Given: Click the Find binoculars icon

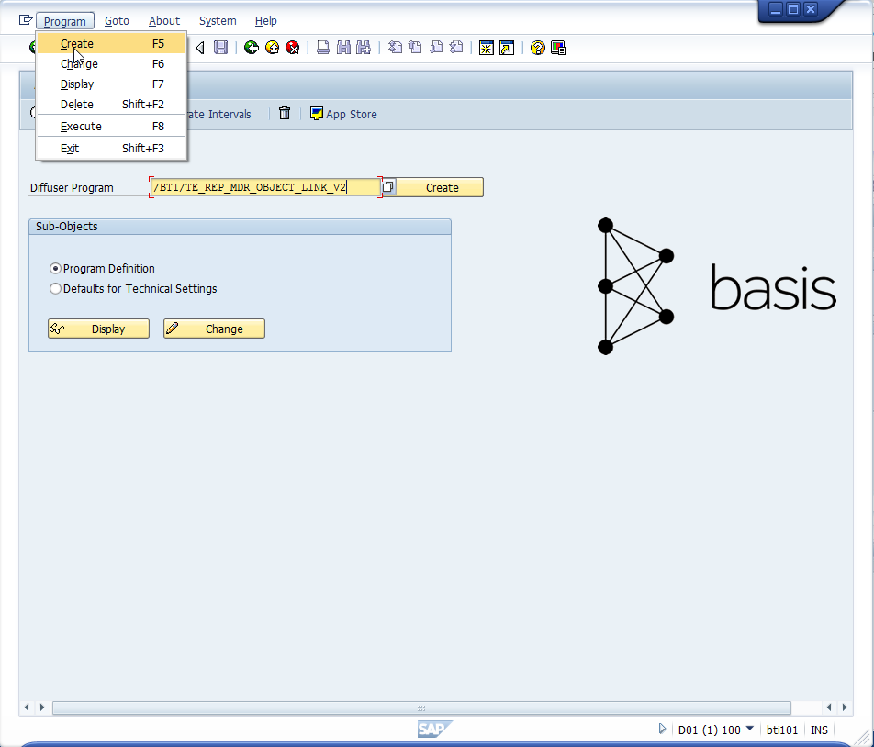Looking at the screenshot, I should point(343,48).
